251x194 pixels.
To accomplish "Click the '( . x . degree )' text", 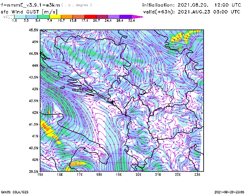I will point(77,5).
